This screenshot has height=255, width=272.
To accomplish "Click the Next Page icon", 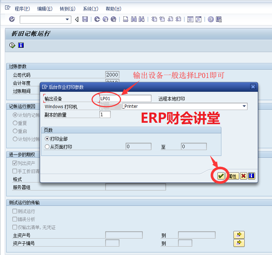I will coord(170,19).
